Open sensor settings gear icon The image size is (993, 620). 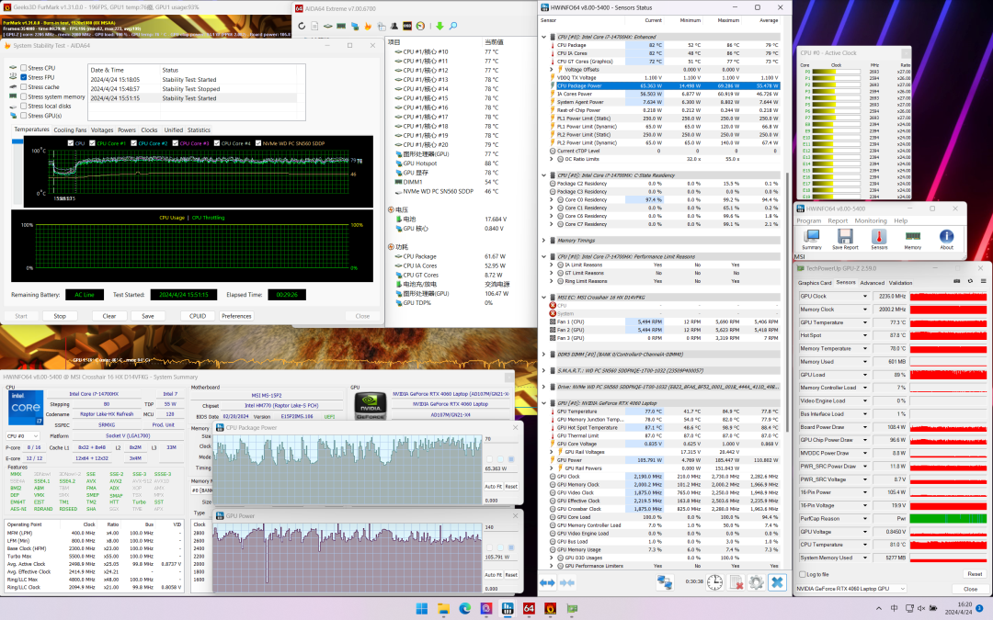(756, 582)
